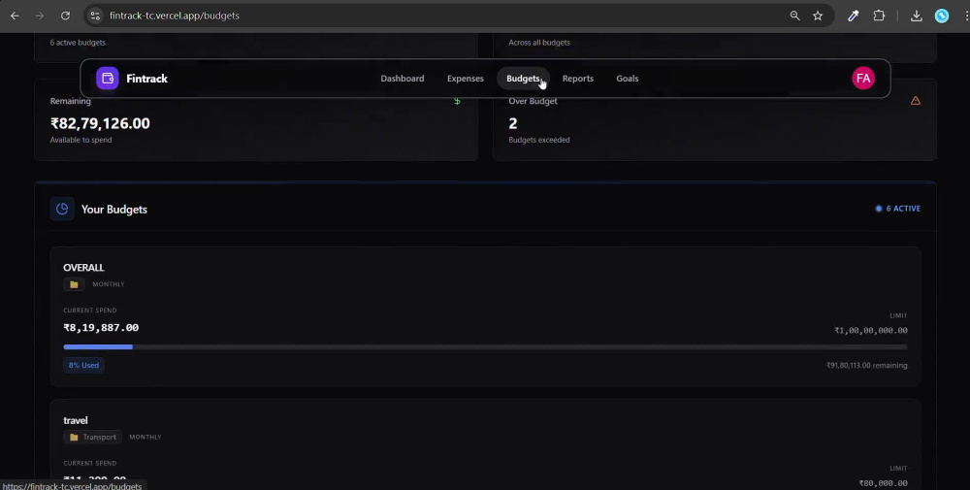Image resolution: width=970 pixels, height=490 pixels.
Task: Click the 8% Used badge
Action: point(83,365)
